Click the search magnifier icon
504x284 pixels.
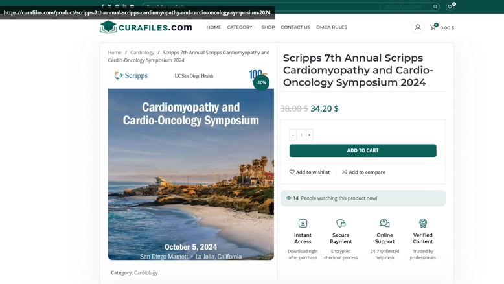[435, 6]
